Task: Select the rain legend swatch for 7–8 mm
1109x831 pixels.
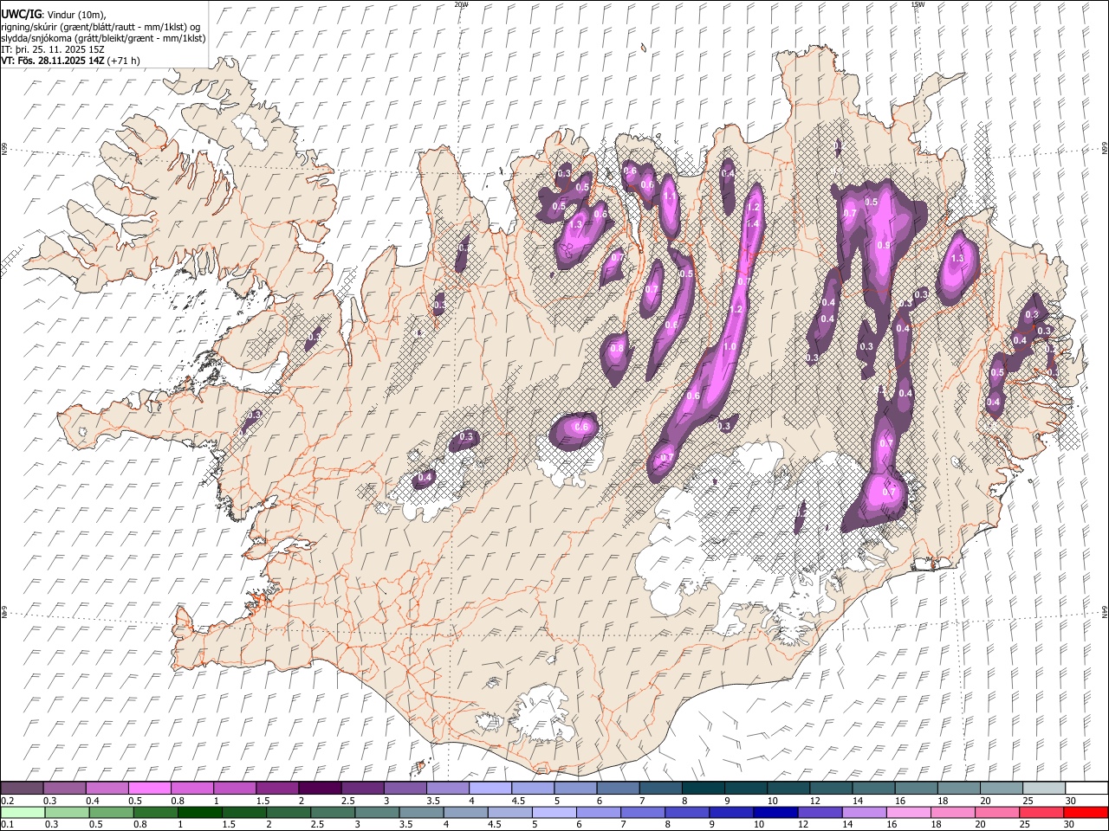Action: tap(643, 812)
